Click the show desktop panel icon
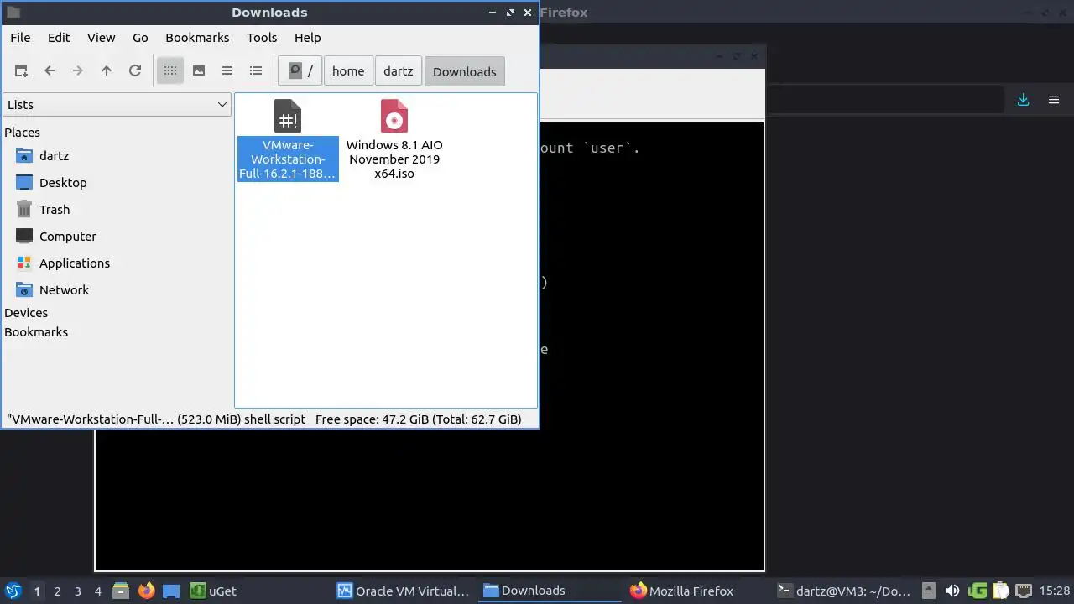 tap(171, 591)
